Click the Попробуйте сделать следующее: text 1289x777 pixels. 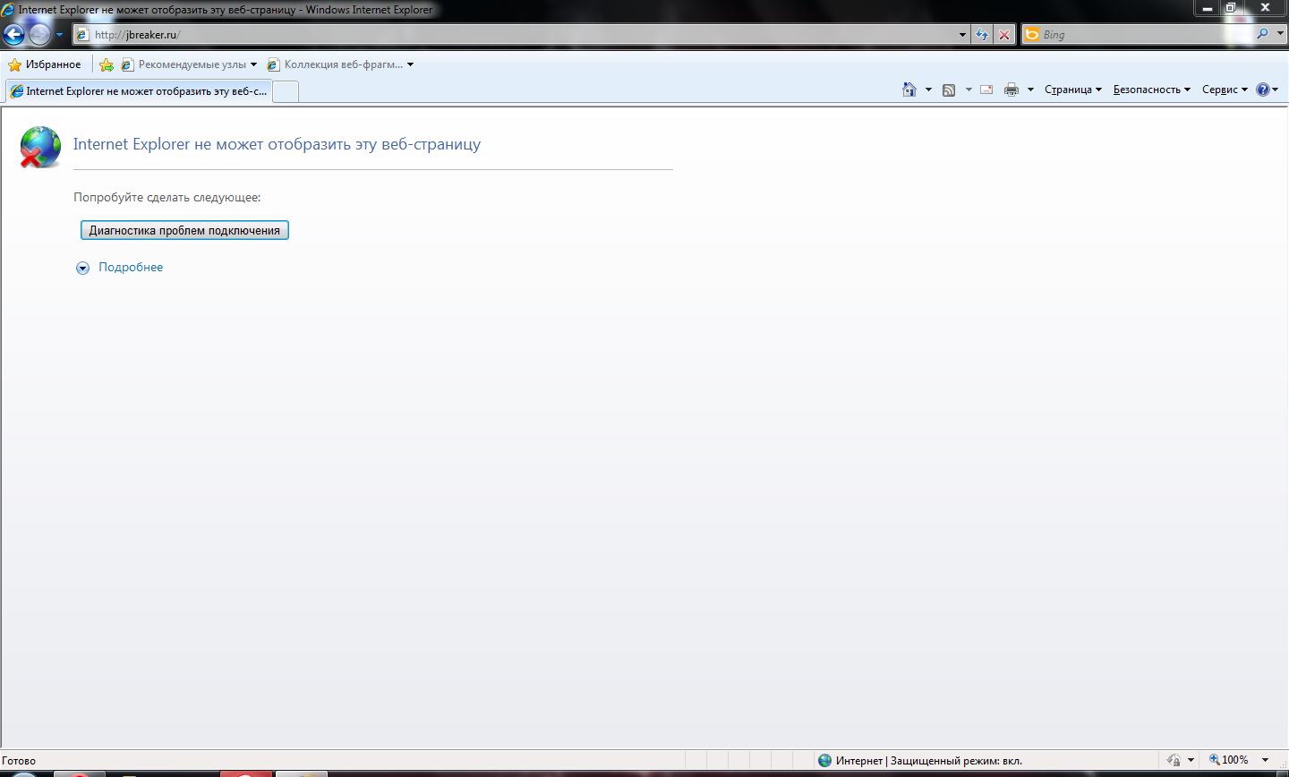point(167,197)
